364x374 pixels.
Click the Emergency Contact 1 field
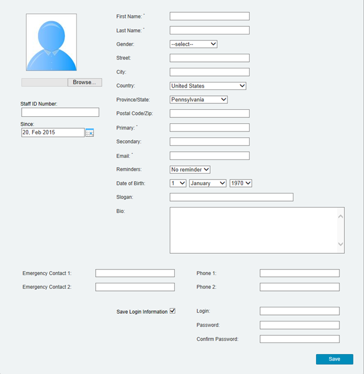(135, 273)
